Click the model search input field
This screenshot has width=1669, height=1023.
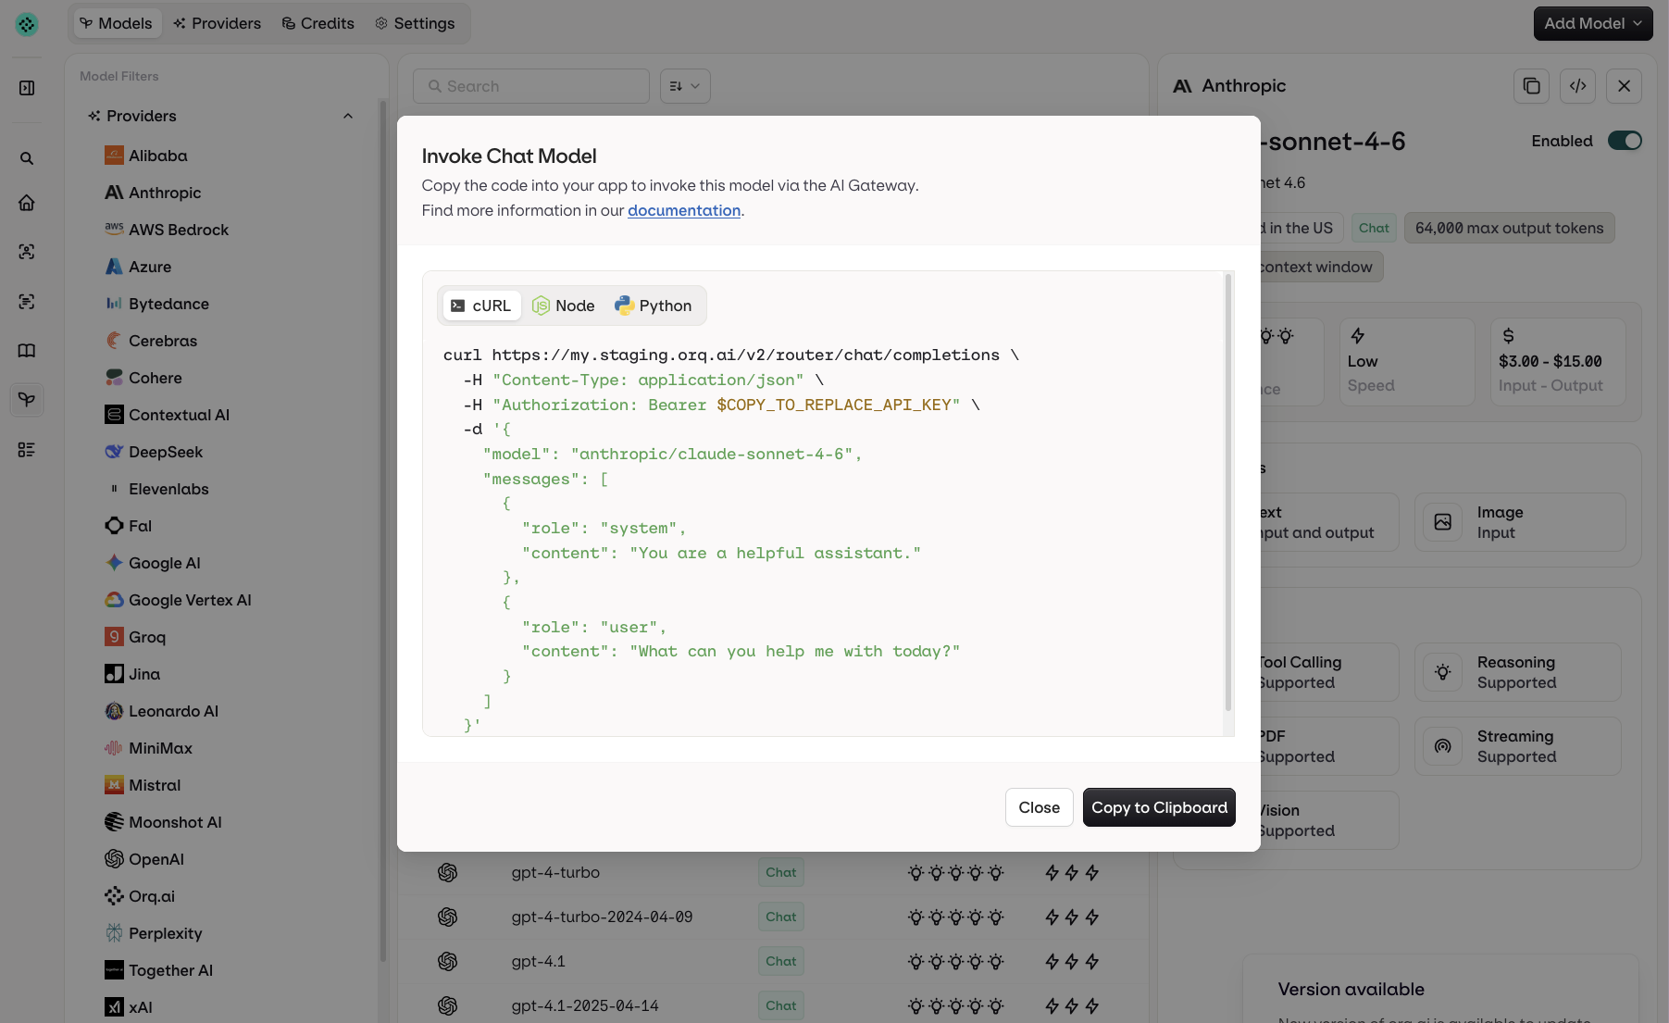530,85
